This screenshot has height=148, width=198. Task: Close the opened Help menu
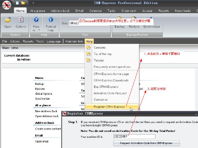pos(89,41)
